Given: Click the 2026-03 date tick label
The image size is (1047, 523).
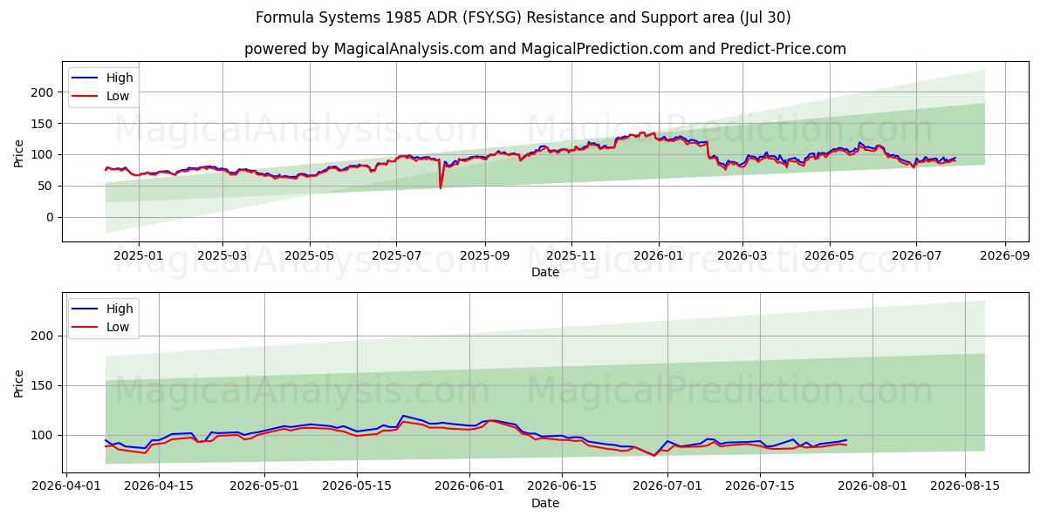Looking at the screenshot, I should coord(742,255).
